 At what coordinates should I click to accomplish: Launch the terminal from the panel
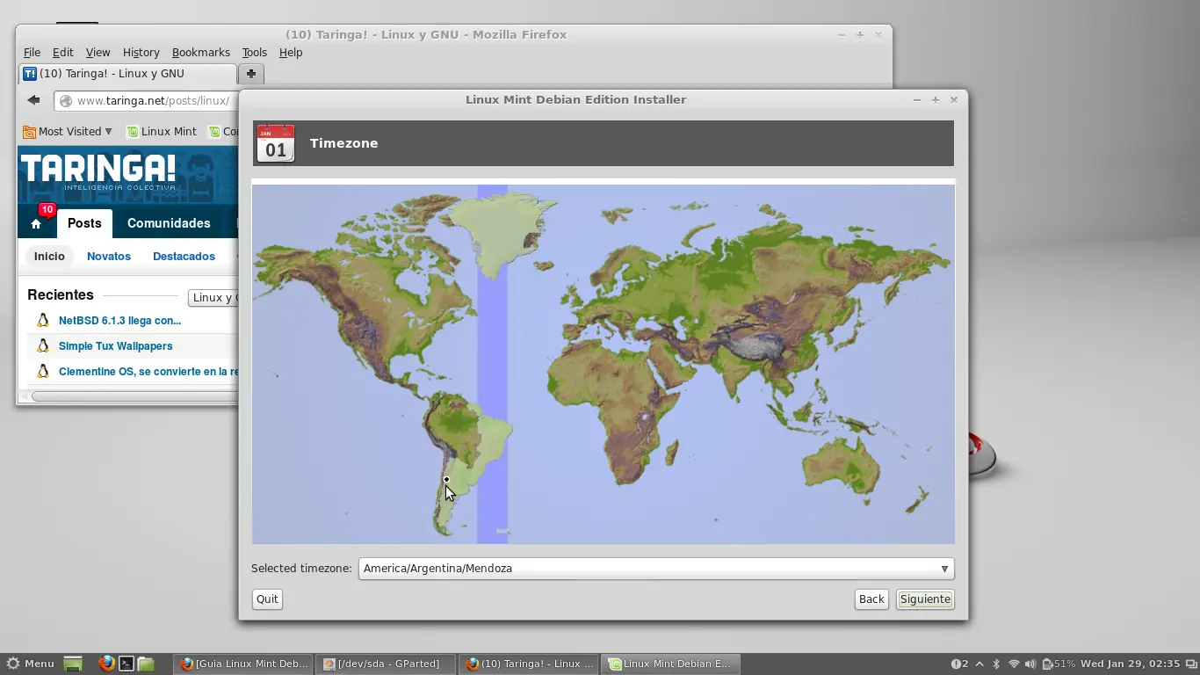click(x=127, y=664)
